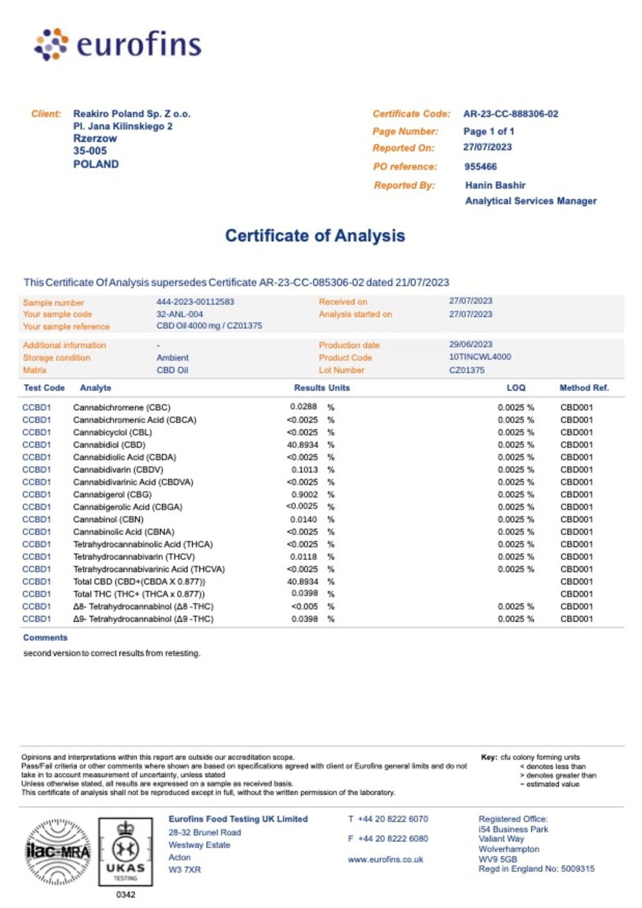The image size is (642, 908).
Task: Click the PO reference number 955466
Action: coord(480,166)
